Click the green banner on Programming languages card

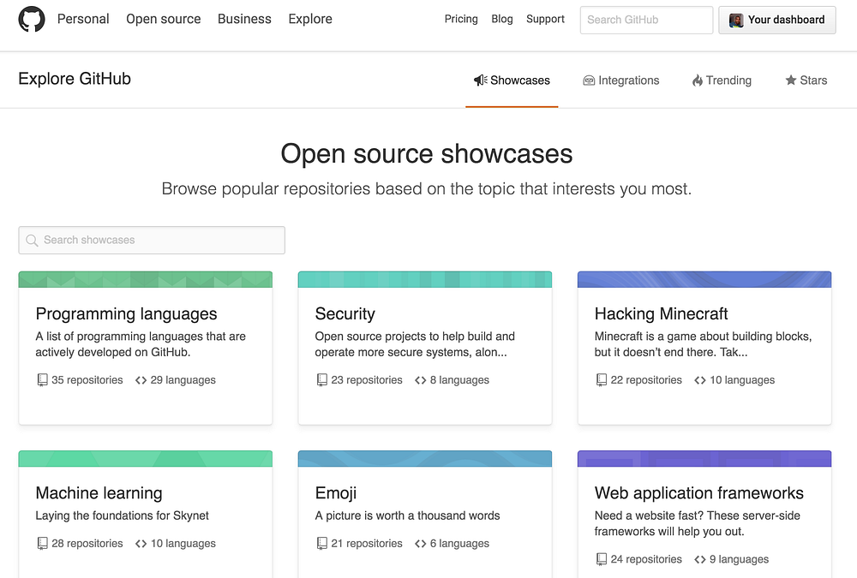point(146,279)
